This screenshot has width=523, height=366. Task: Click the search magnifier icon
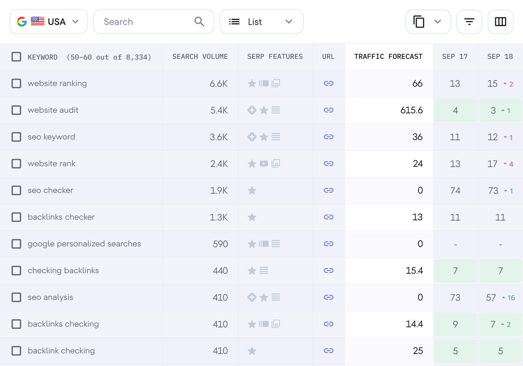click(199, 21)
